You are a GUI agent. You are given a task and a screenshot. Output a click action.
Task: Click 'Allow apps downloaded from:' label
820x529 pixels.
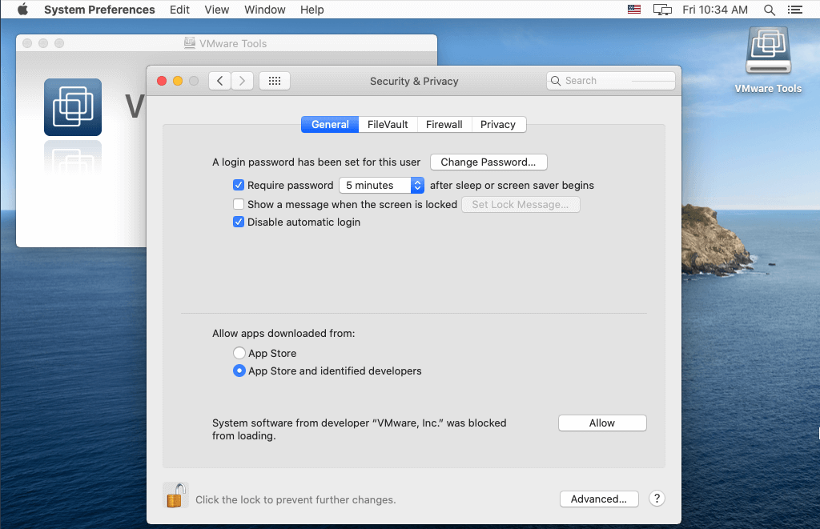283,333
